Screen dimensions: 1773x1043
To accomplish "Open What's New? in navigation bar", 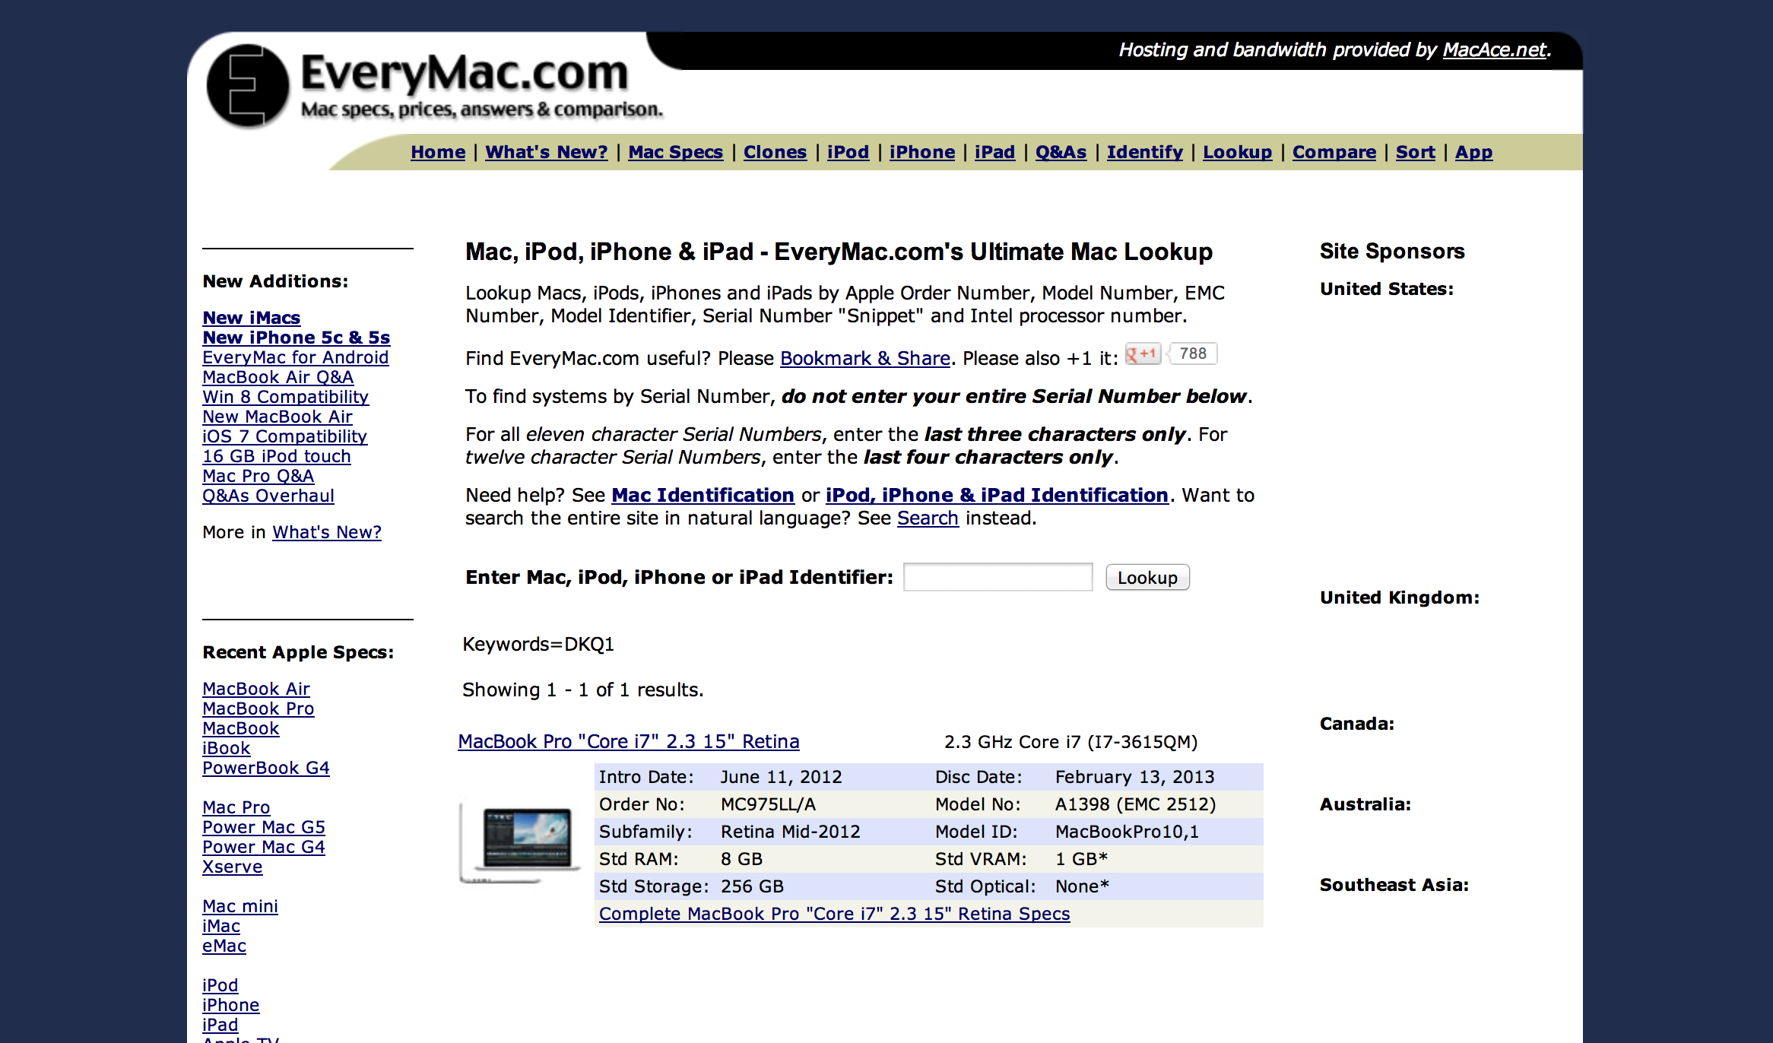I will coord(547,152).
